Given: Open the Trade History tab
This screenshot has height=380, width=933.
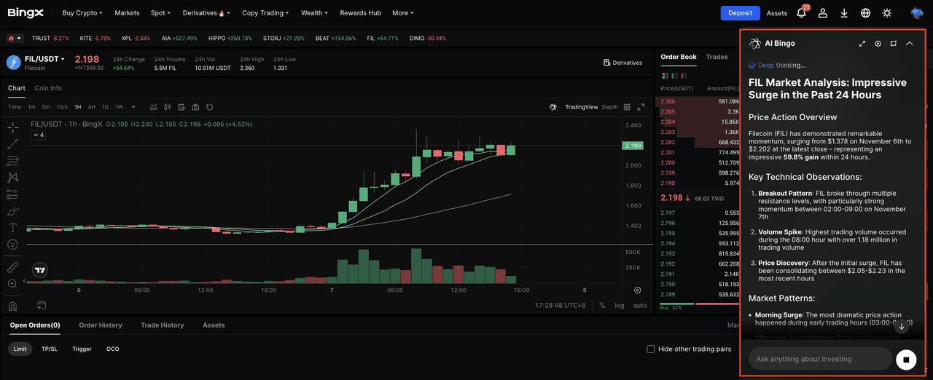Looking at the screenshot, I should click(163, 325).
